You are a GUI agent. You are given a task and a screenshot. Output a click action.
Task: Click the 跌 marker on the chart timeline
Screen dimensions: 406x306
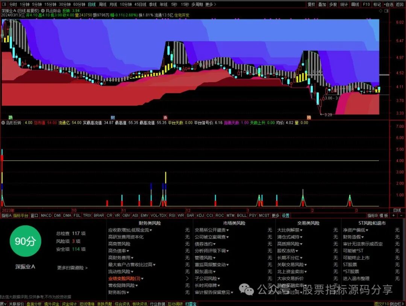click(11, 117)
